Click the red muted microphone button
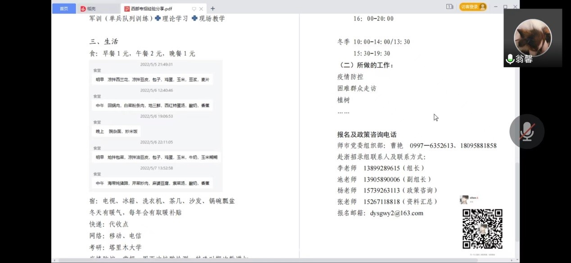 (x=527, y=131)
